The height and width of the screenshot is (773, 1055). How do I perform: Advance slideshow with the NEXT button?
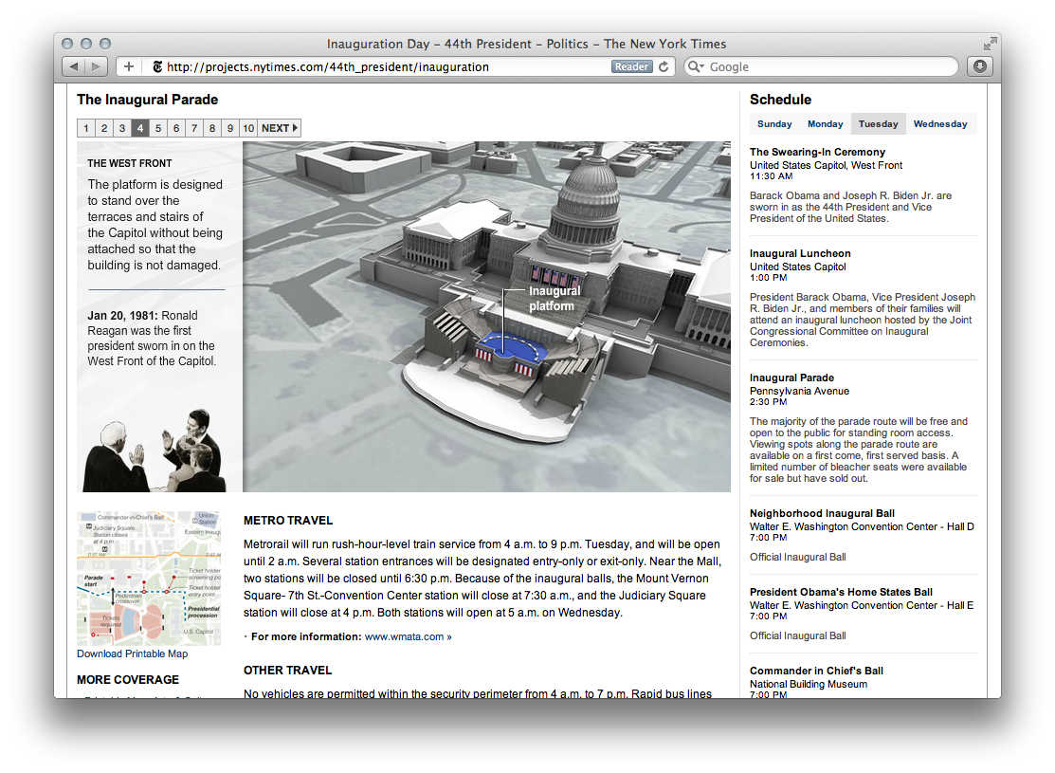click(279, 128)
